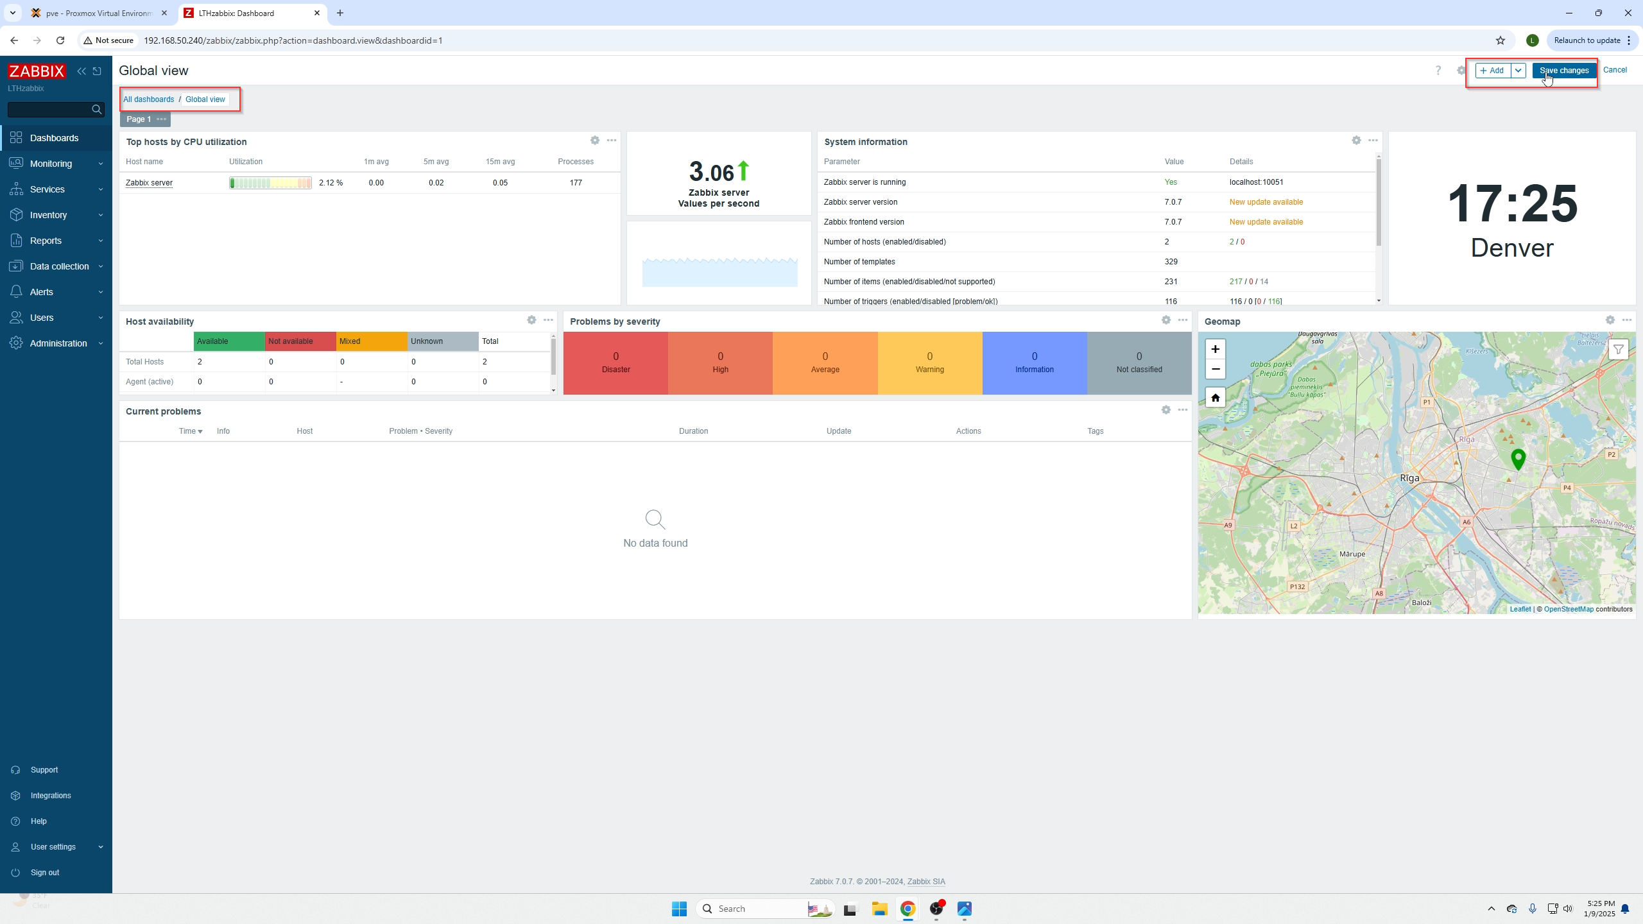
Task: Click the home icon on the Geomap
Action: point(1215,397)
